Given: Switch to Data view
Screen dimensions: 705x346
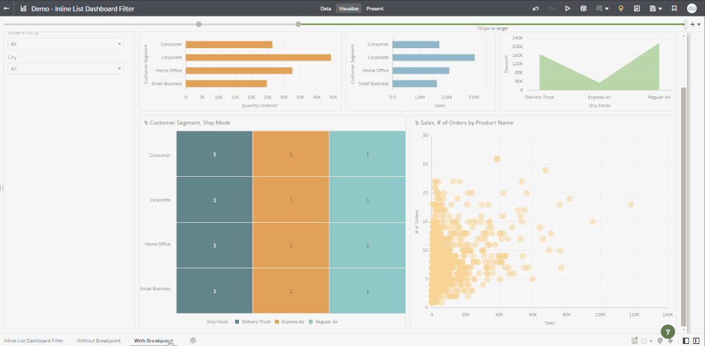Looking at the screenshot, I should coord(326,9).
